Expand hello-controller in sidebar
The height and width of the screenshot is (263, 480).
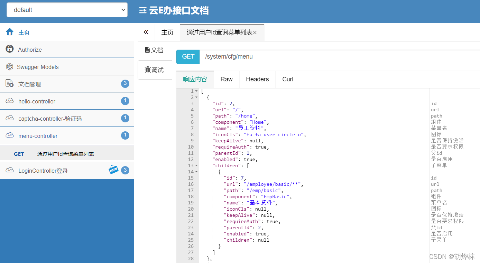67,101
